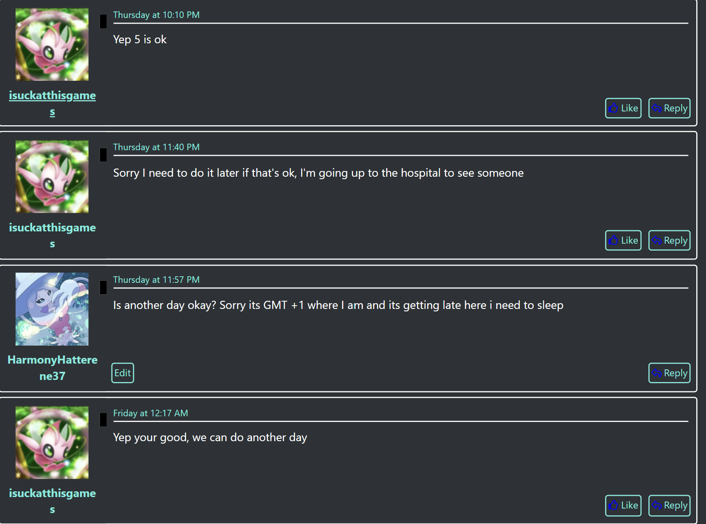The width and height of the screenshot is (706, 524).
Task: Click the Thursday at 11:40 PM timestamp
Action: point(156,147)
